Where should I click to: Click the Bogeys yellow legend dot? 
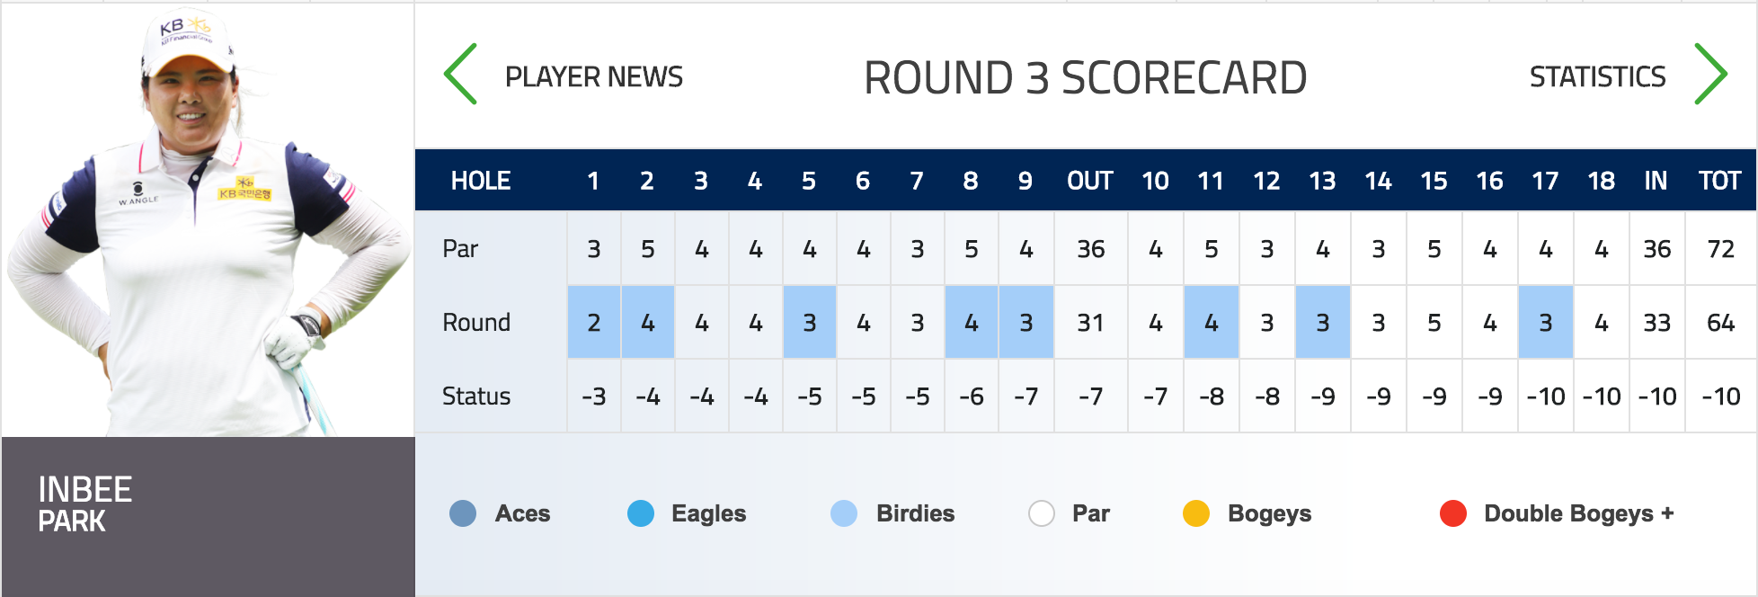[x=1196, y=513]
